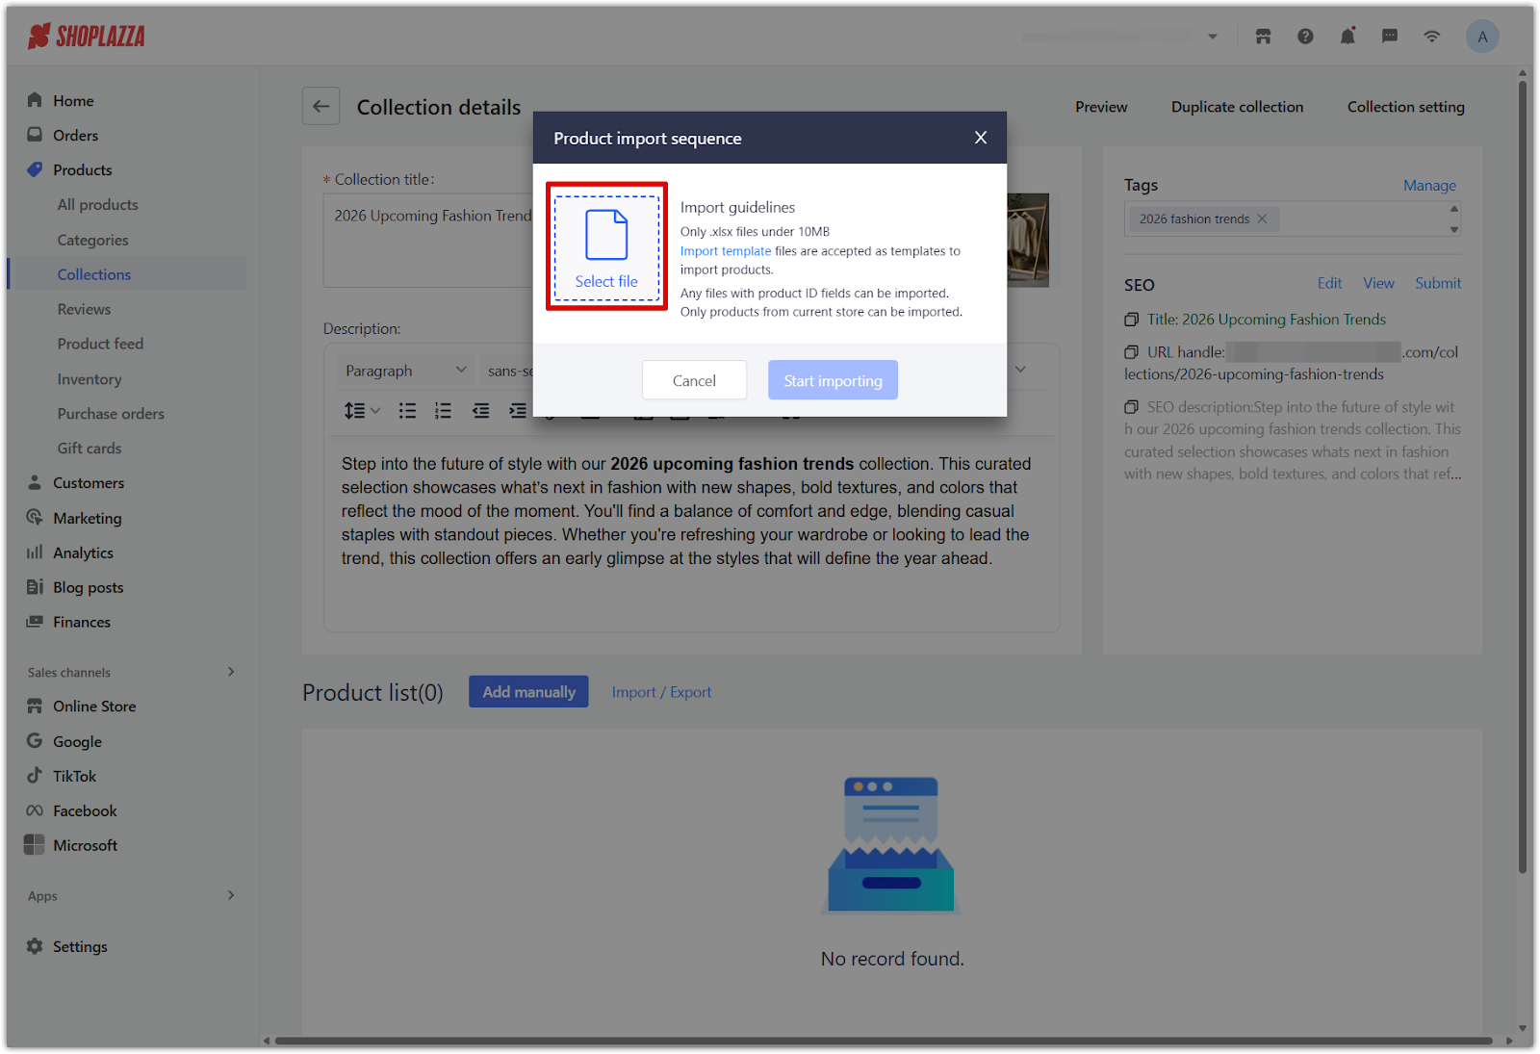
Task: Expand the Apps section
Action: click(230, 895)
